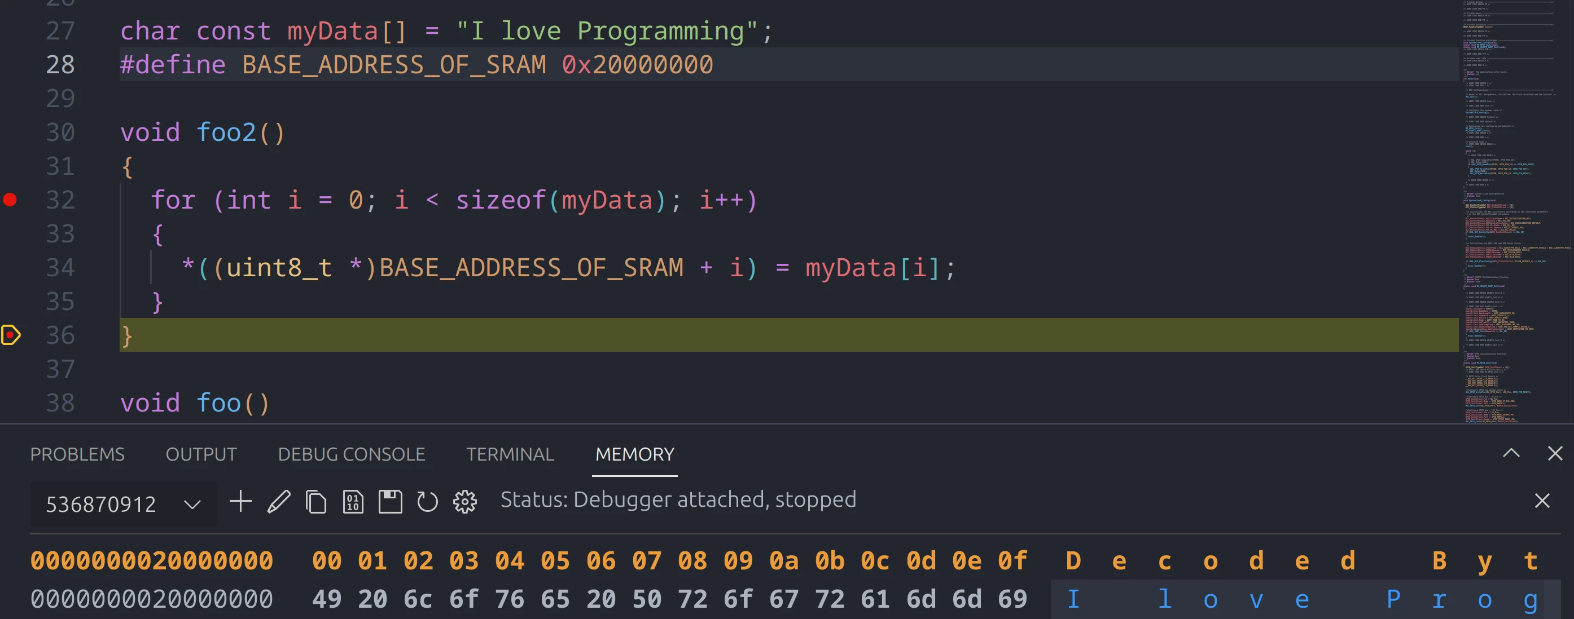Screen dimensions: 1574x619
Task: Click the memory row address 0000000020000000
Action: (152, 599)
